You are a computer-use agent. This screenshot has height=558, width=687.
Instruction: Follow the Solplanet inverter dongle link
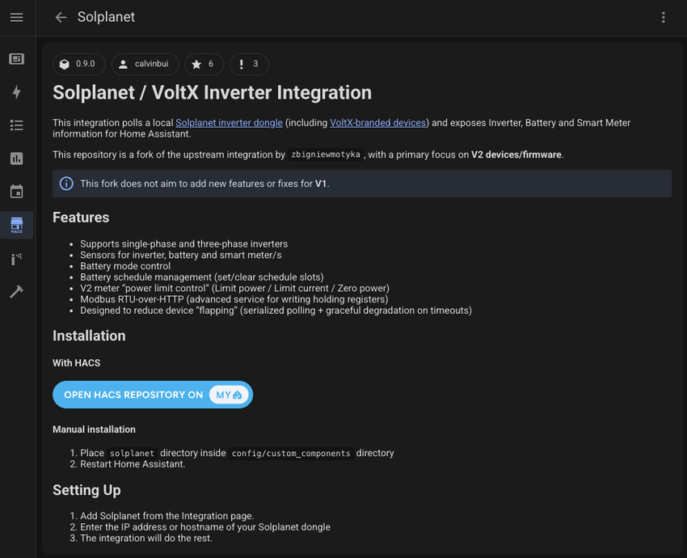tap(229, 123)
